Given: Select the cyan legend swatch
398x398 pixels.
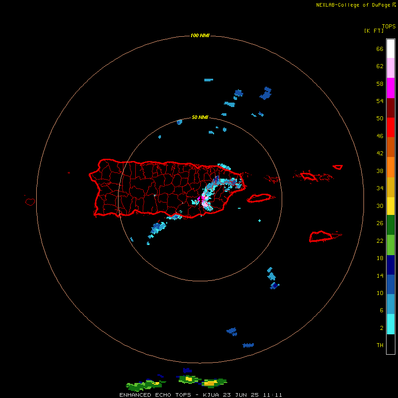Looking at the screenshot, I should [390, 324].
